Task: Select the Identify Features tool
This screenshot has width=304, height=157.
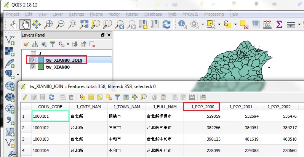Action: [182, 24]
